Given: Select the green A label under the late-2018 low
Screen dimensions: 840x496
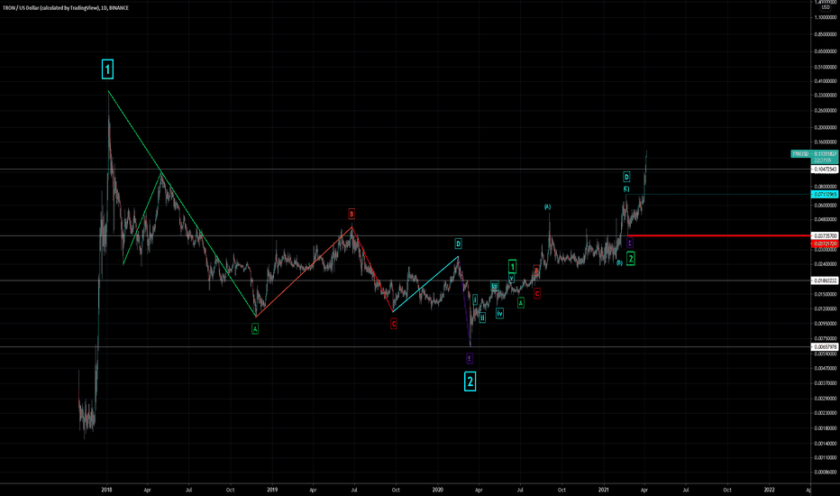Looking at the screenshot, I should point(255,328).
